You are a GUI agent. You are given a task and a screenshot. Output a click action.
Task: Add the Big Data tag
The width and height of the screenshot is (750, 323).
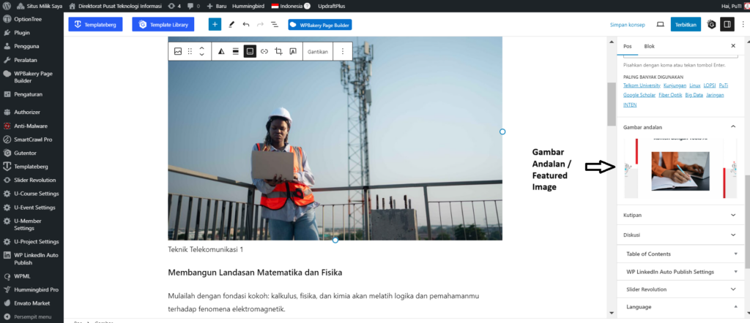[x=694, y=95]
